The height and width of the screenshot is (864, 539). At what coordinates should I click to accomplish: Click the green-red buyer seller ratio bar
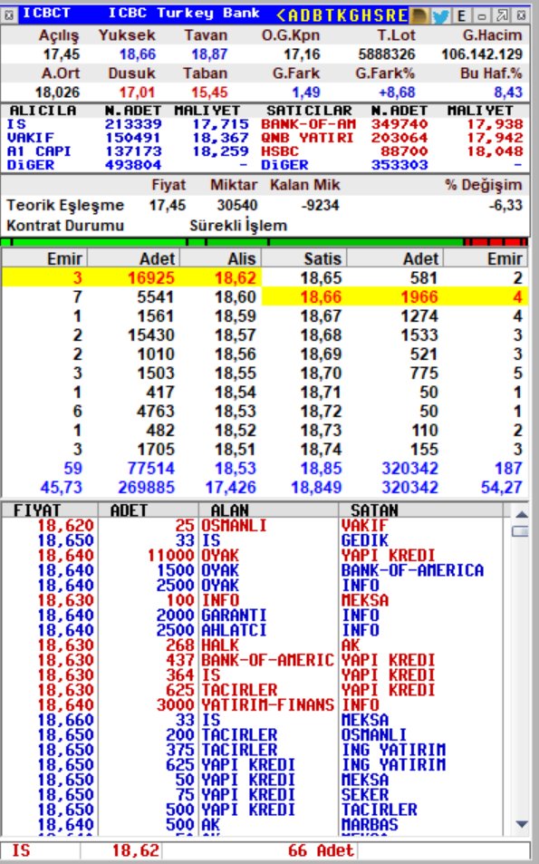tap(265, 242)
